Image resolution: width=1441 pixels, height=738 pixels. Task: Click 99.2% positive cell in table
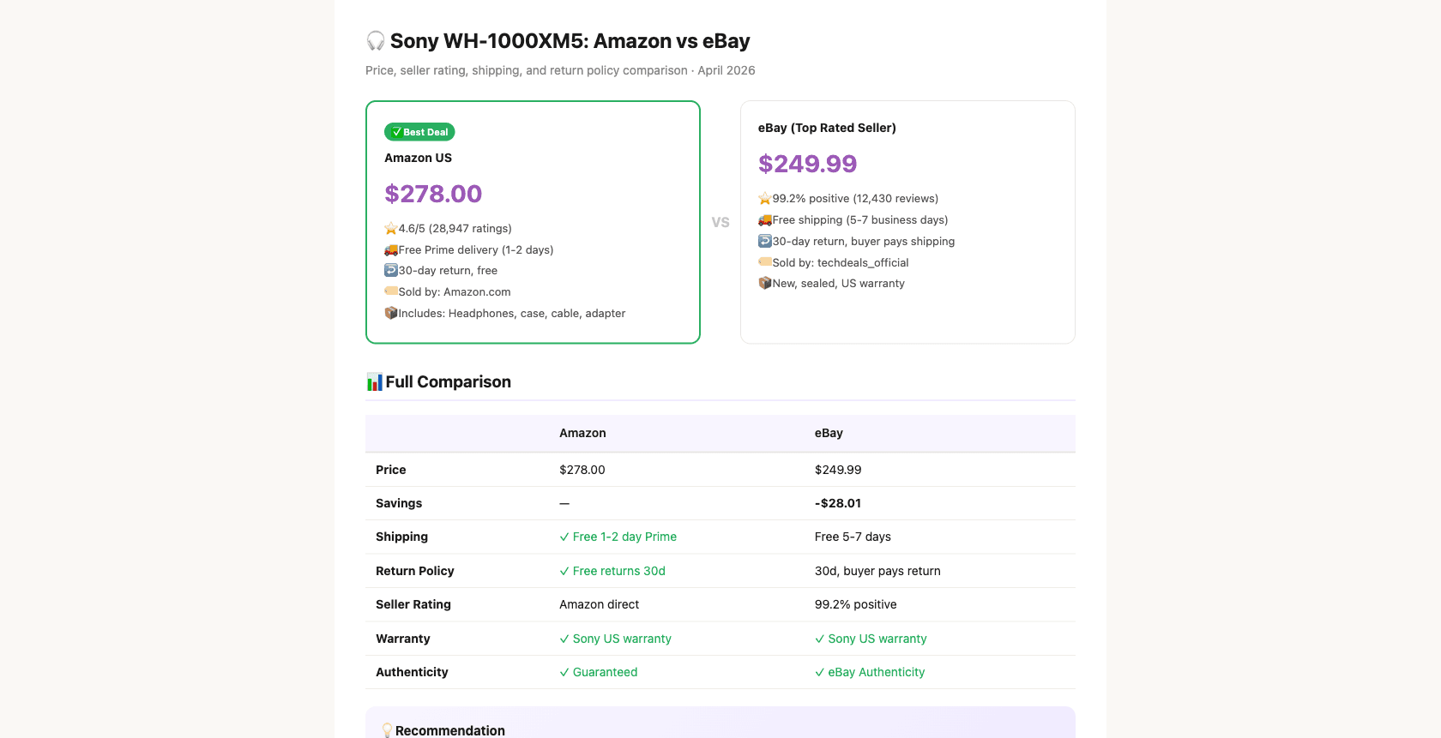(855, 604)
